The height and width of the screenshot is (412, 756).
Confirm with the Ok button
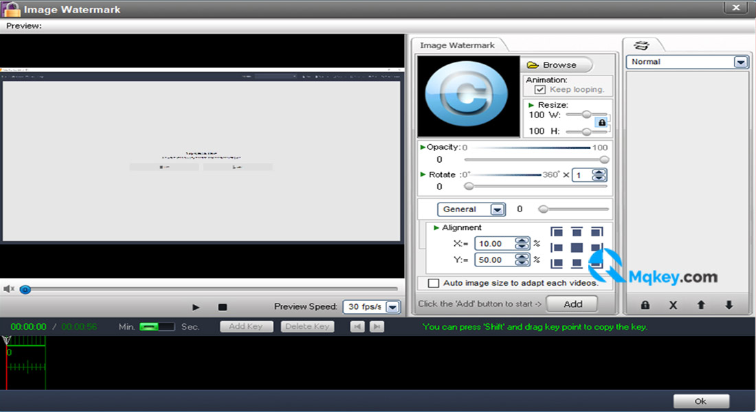(x=701, y=401)
